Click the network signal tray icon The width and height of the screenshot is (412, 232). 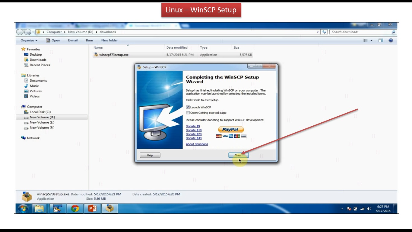362,209
